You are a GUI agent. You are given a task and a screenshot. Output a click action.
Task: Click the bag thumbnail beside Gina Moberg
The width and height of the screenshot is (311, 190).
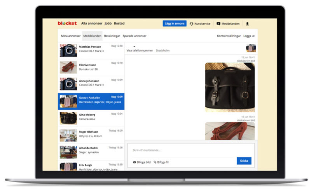click(68, 118)
